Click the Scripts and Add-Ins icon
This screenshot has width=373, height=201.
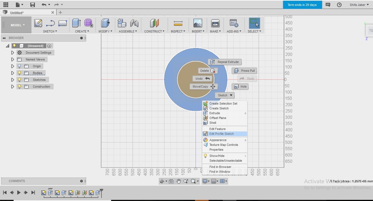tap(234, 23)
